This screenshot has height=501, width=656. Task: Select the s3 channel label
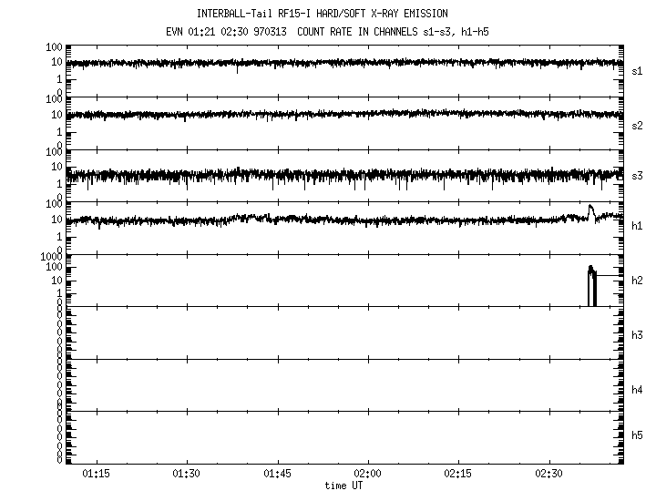tap(637, 176)
